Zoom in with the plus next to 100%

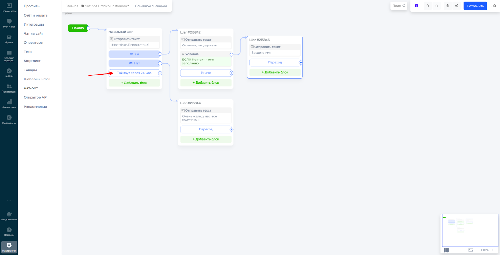tap(492, 250)
